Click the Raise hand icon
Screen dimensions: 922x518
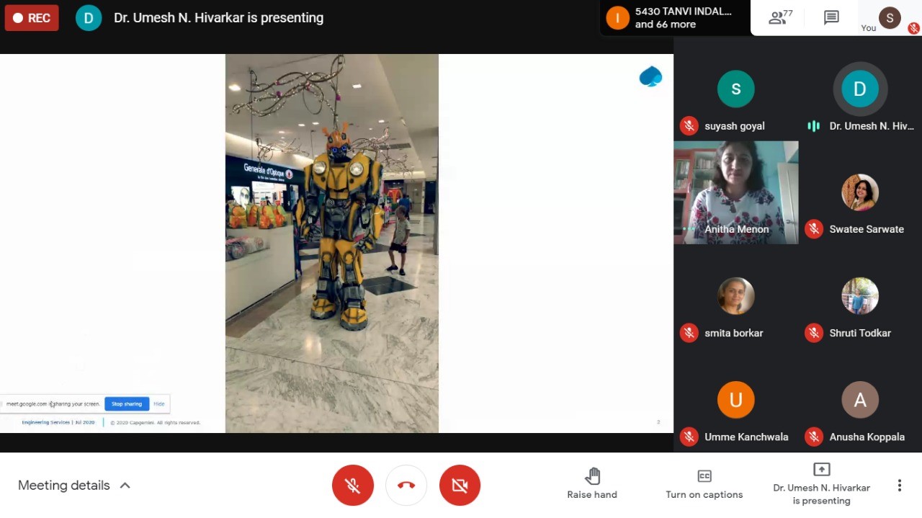(592, 476)
